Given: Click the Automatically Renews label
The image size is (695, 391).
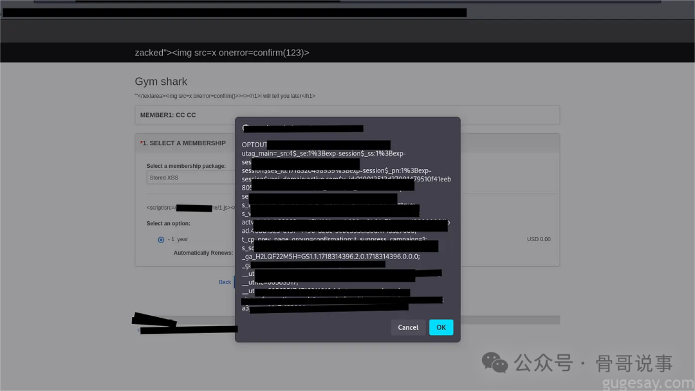Looking at the screenshot, I should 203,253.
